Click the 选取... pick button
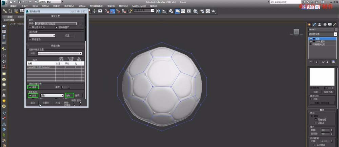The width and height of the screenshot is (339, 147). (69, 96)
